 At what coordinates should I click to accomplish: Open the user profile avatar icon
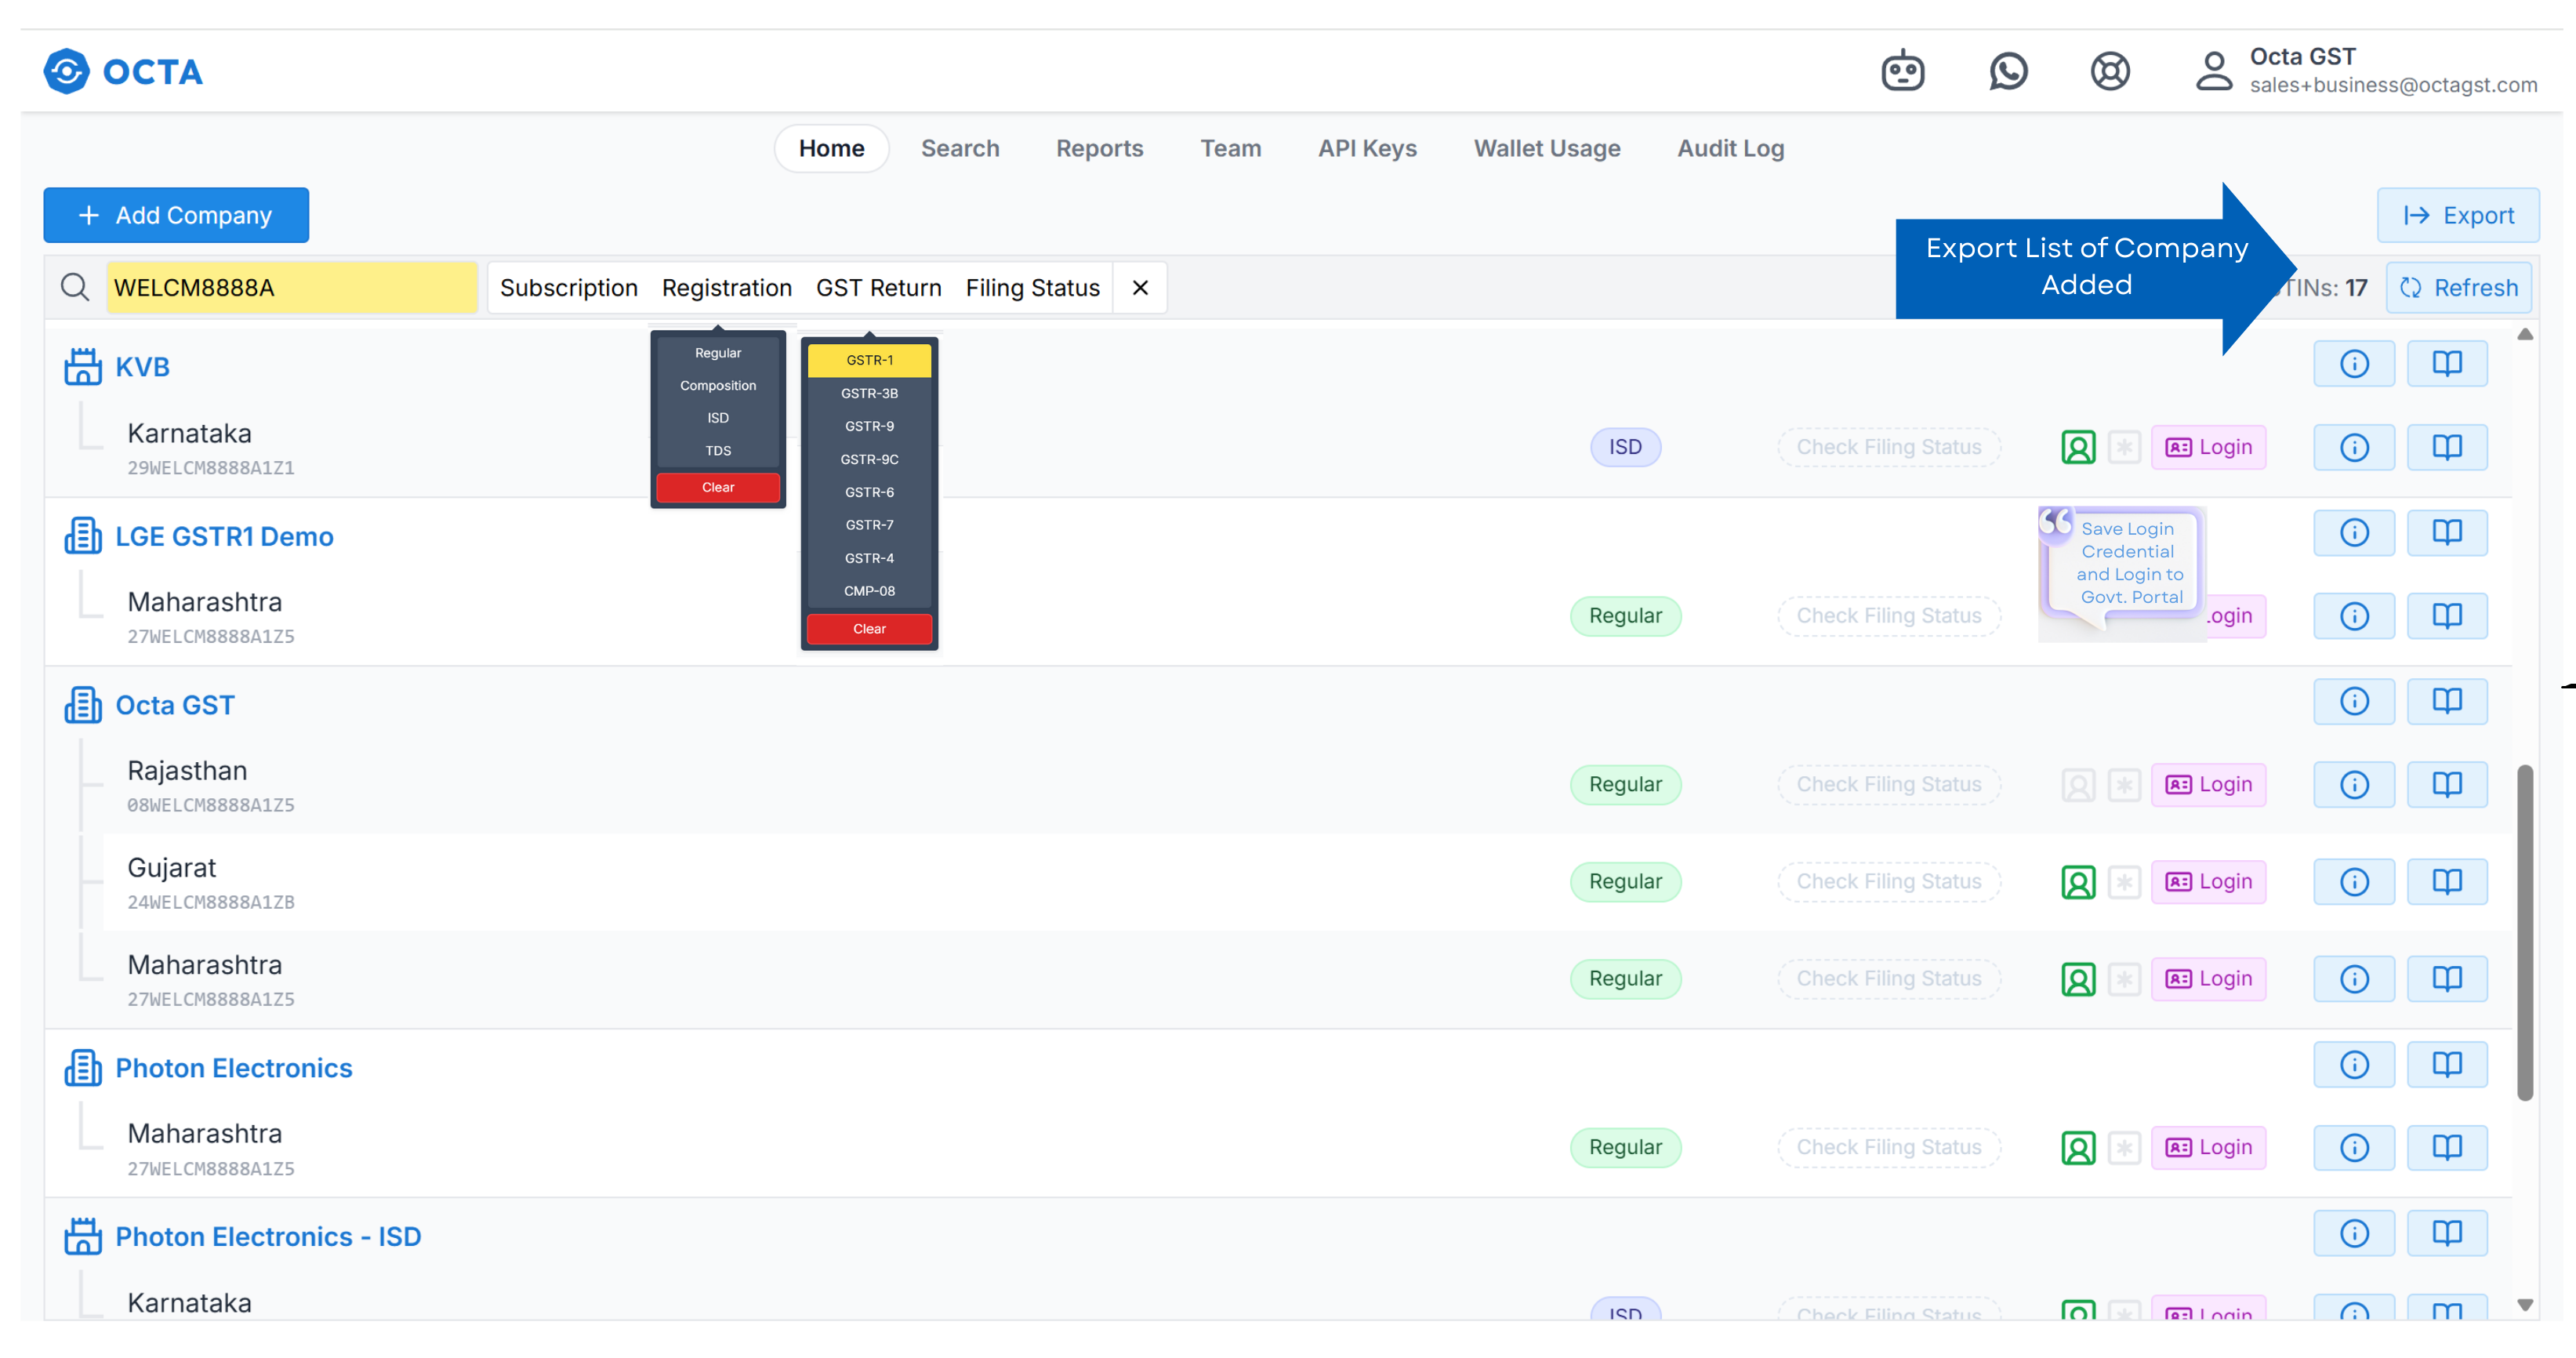coord(2214,71)
